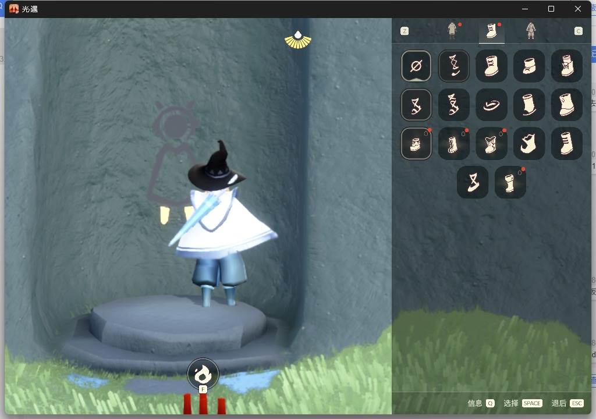Select the outlined strappy sandal in second row
The image size is (596, 419).
pyautogui.click(x=416, y=105)
